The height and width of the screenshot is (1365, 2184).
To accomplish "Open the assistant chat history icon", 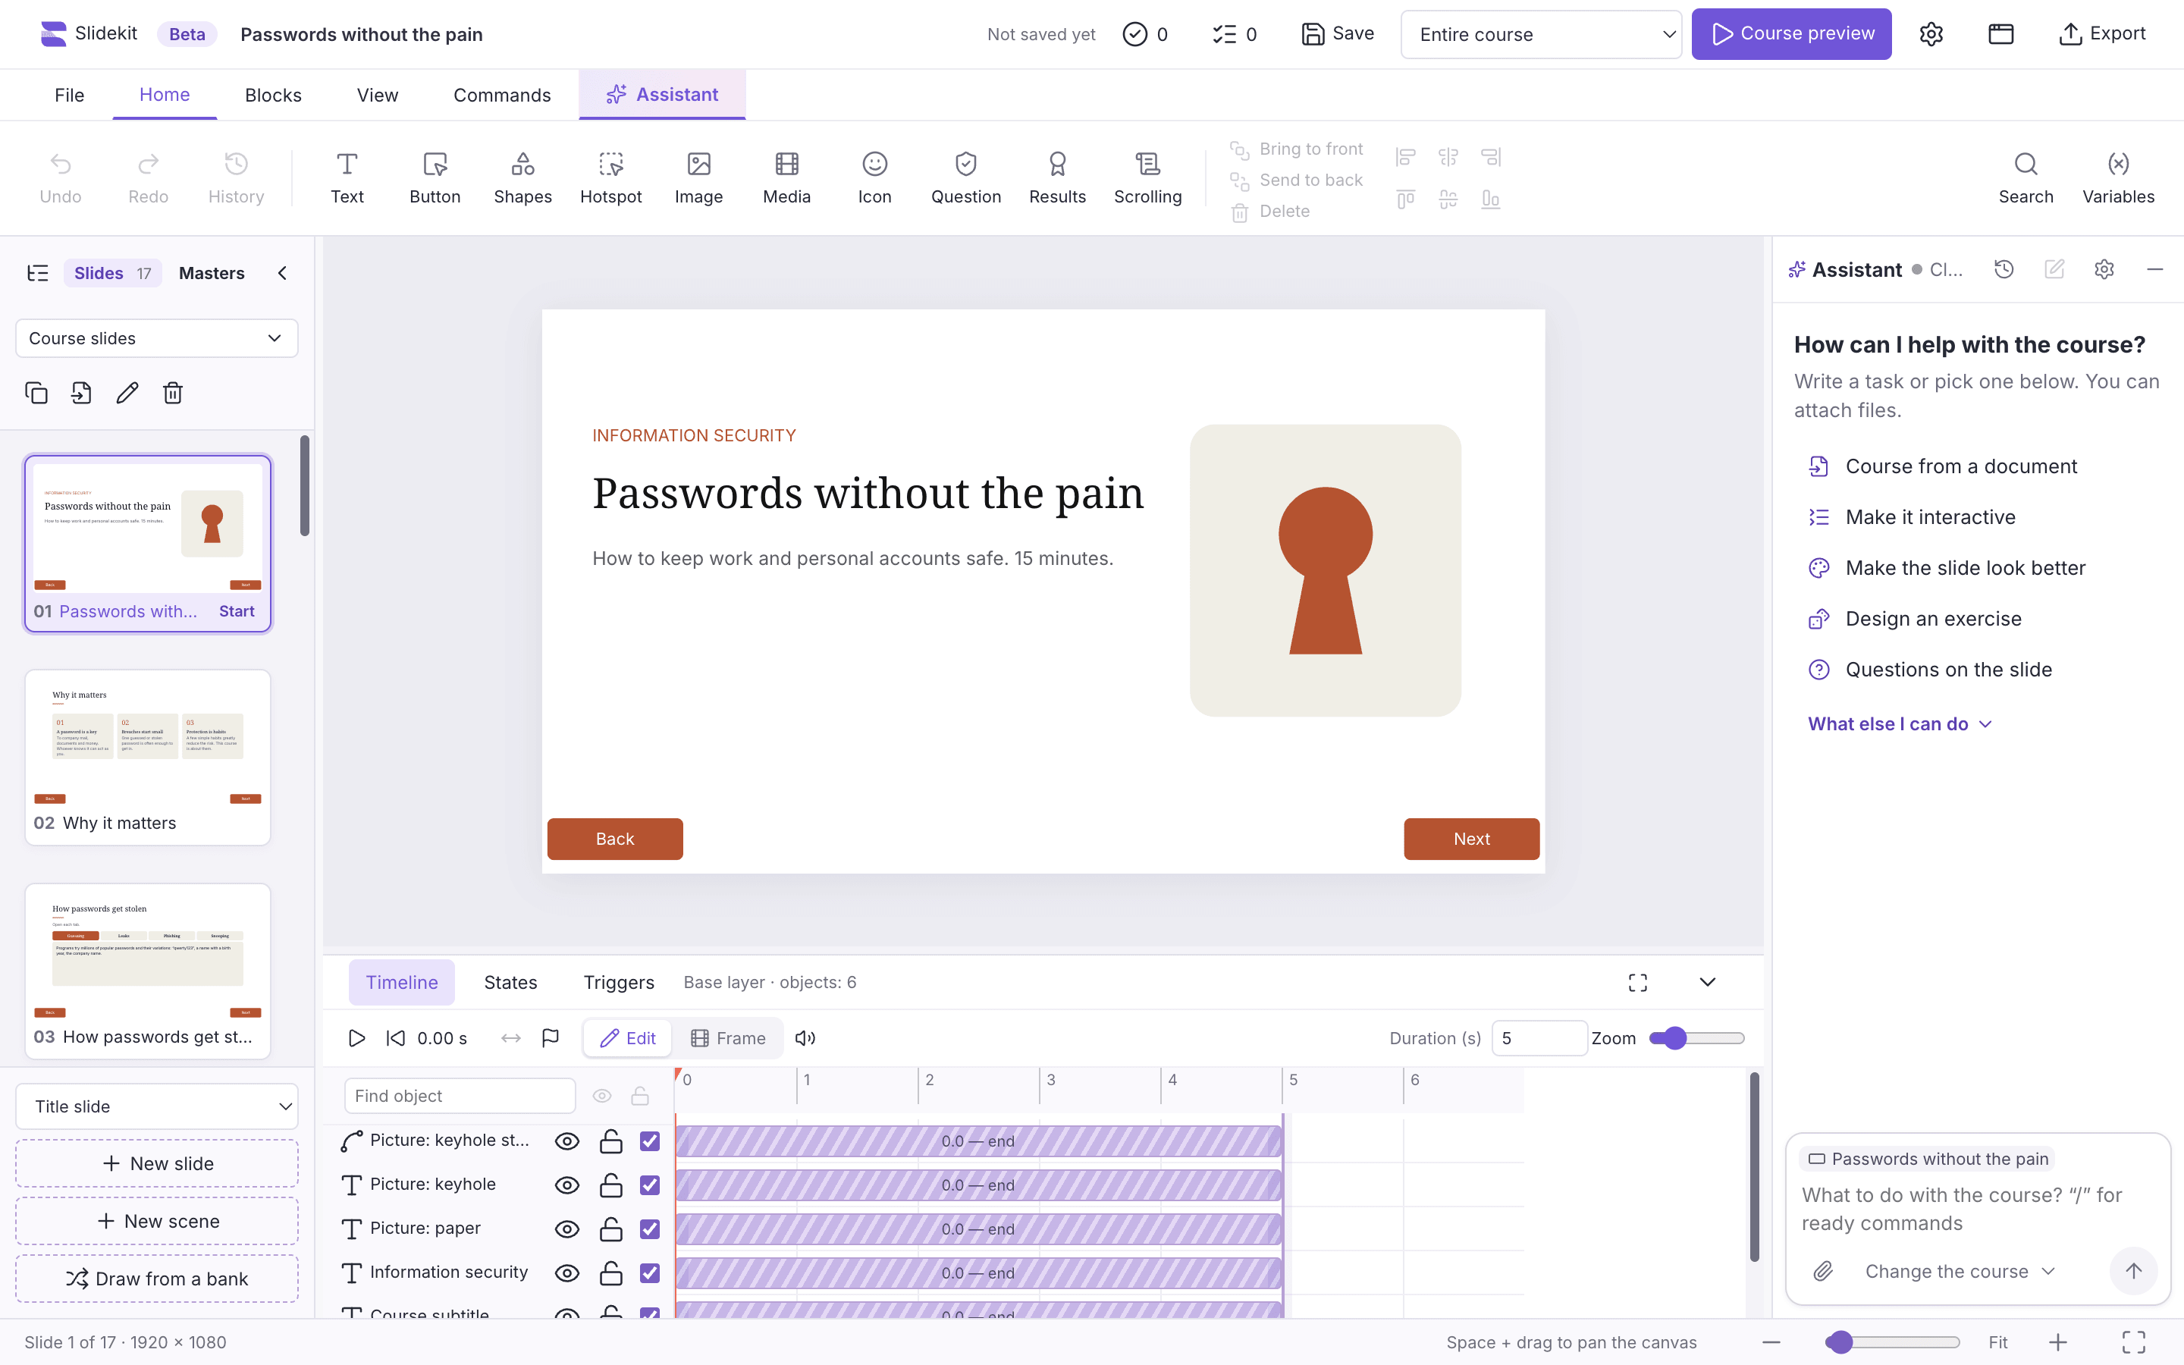I will tap(2004, 269).
